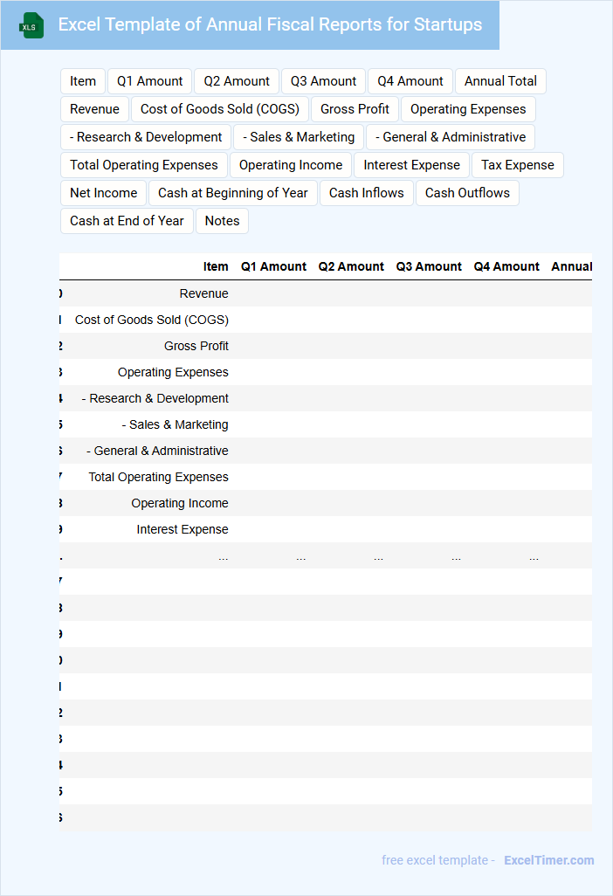
Task: Choose the General & Administrative tag
Action: pyautogui.click(x=451, y=137)
